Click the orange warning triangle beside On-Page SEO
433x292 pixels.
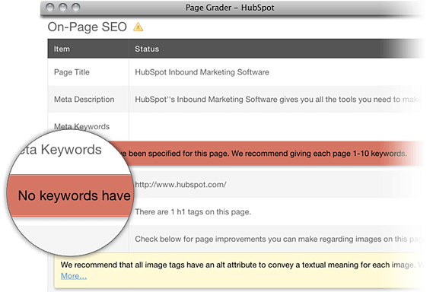(x=138, y=27)
